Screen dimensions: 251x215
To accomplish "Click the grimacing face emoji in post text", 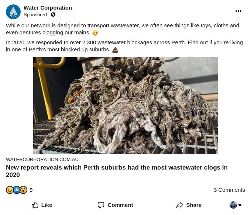I will coord(95,33).
